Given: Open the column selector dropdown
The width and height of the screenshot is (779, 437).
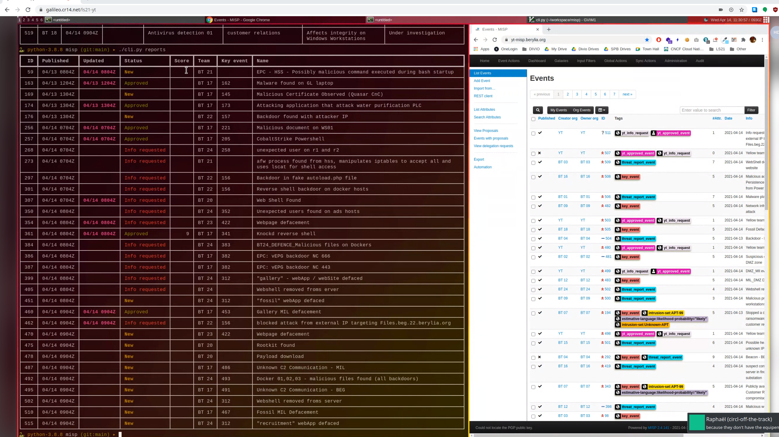Looking at the screenshot, I should [x=602, y=110].
